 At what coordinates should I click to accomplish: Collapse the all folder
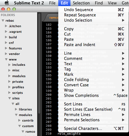tap(13, 104)
